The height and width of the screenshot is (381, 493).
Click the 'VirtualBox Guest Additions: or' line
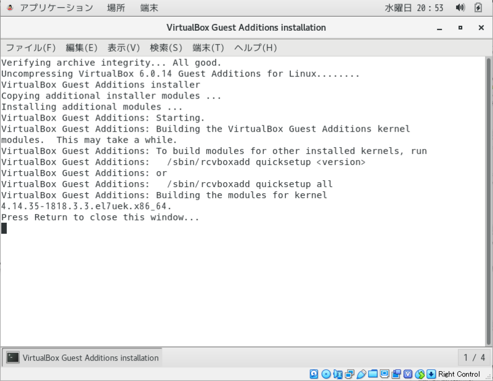tap(84, 173)
